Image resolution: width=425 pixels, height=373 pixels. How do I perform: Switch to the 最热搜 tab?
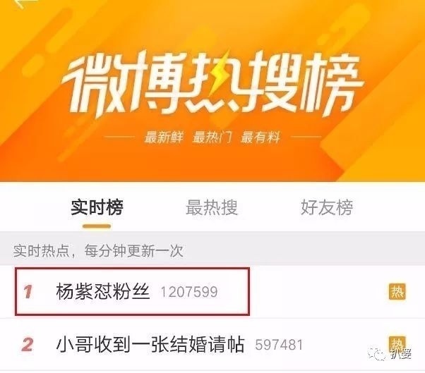212,208
